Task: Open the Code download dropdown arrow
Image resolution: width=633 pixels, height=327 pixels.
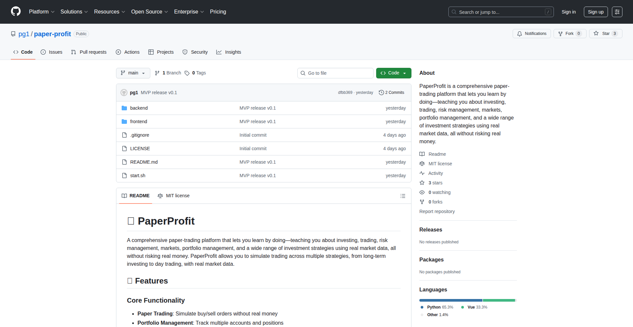Action: coord(405,73)
